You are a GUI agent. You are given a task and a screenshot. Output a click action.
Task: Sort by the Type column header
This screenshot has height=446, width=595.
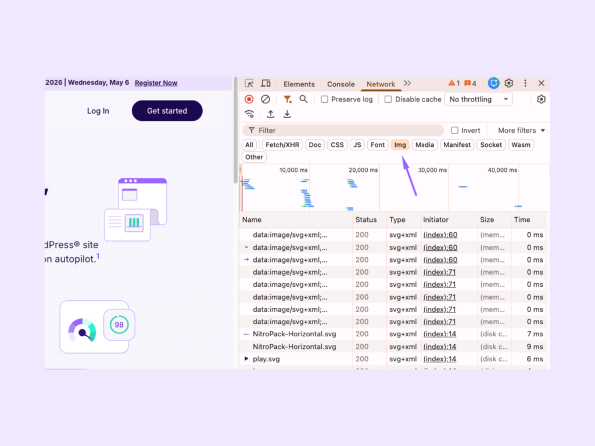coord(404,220)
